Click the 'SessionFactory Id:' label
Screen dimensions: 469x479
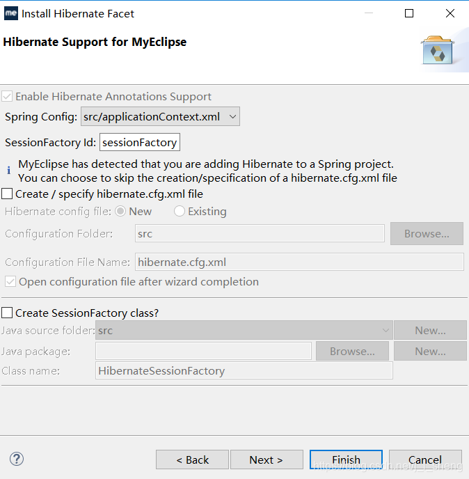click(50, 142)
